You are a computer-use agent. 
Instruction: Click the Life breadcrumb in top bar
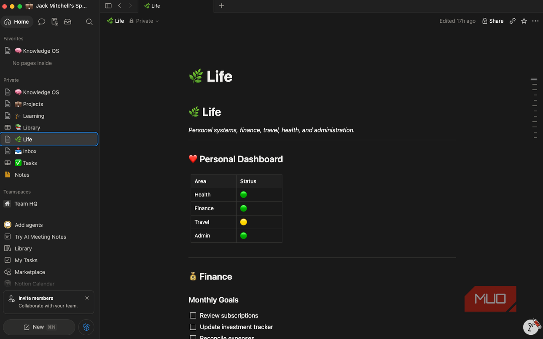pyautogui.click(x=116, y=21)
